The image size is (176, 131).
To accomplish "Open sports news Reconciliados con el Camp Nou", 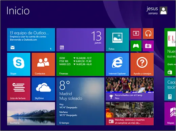I will (x=130, y=89).
